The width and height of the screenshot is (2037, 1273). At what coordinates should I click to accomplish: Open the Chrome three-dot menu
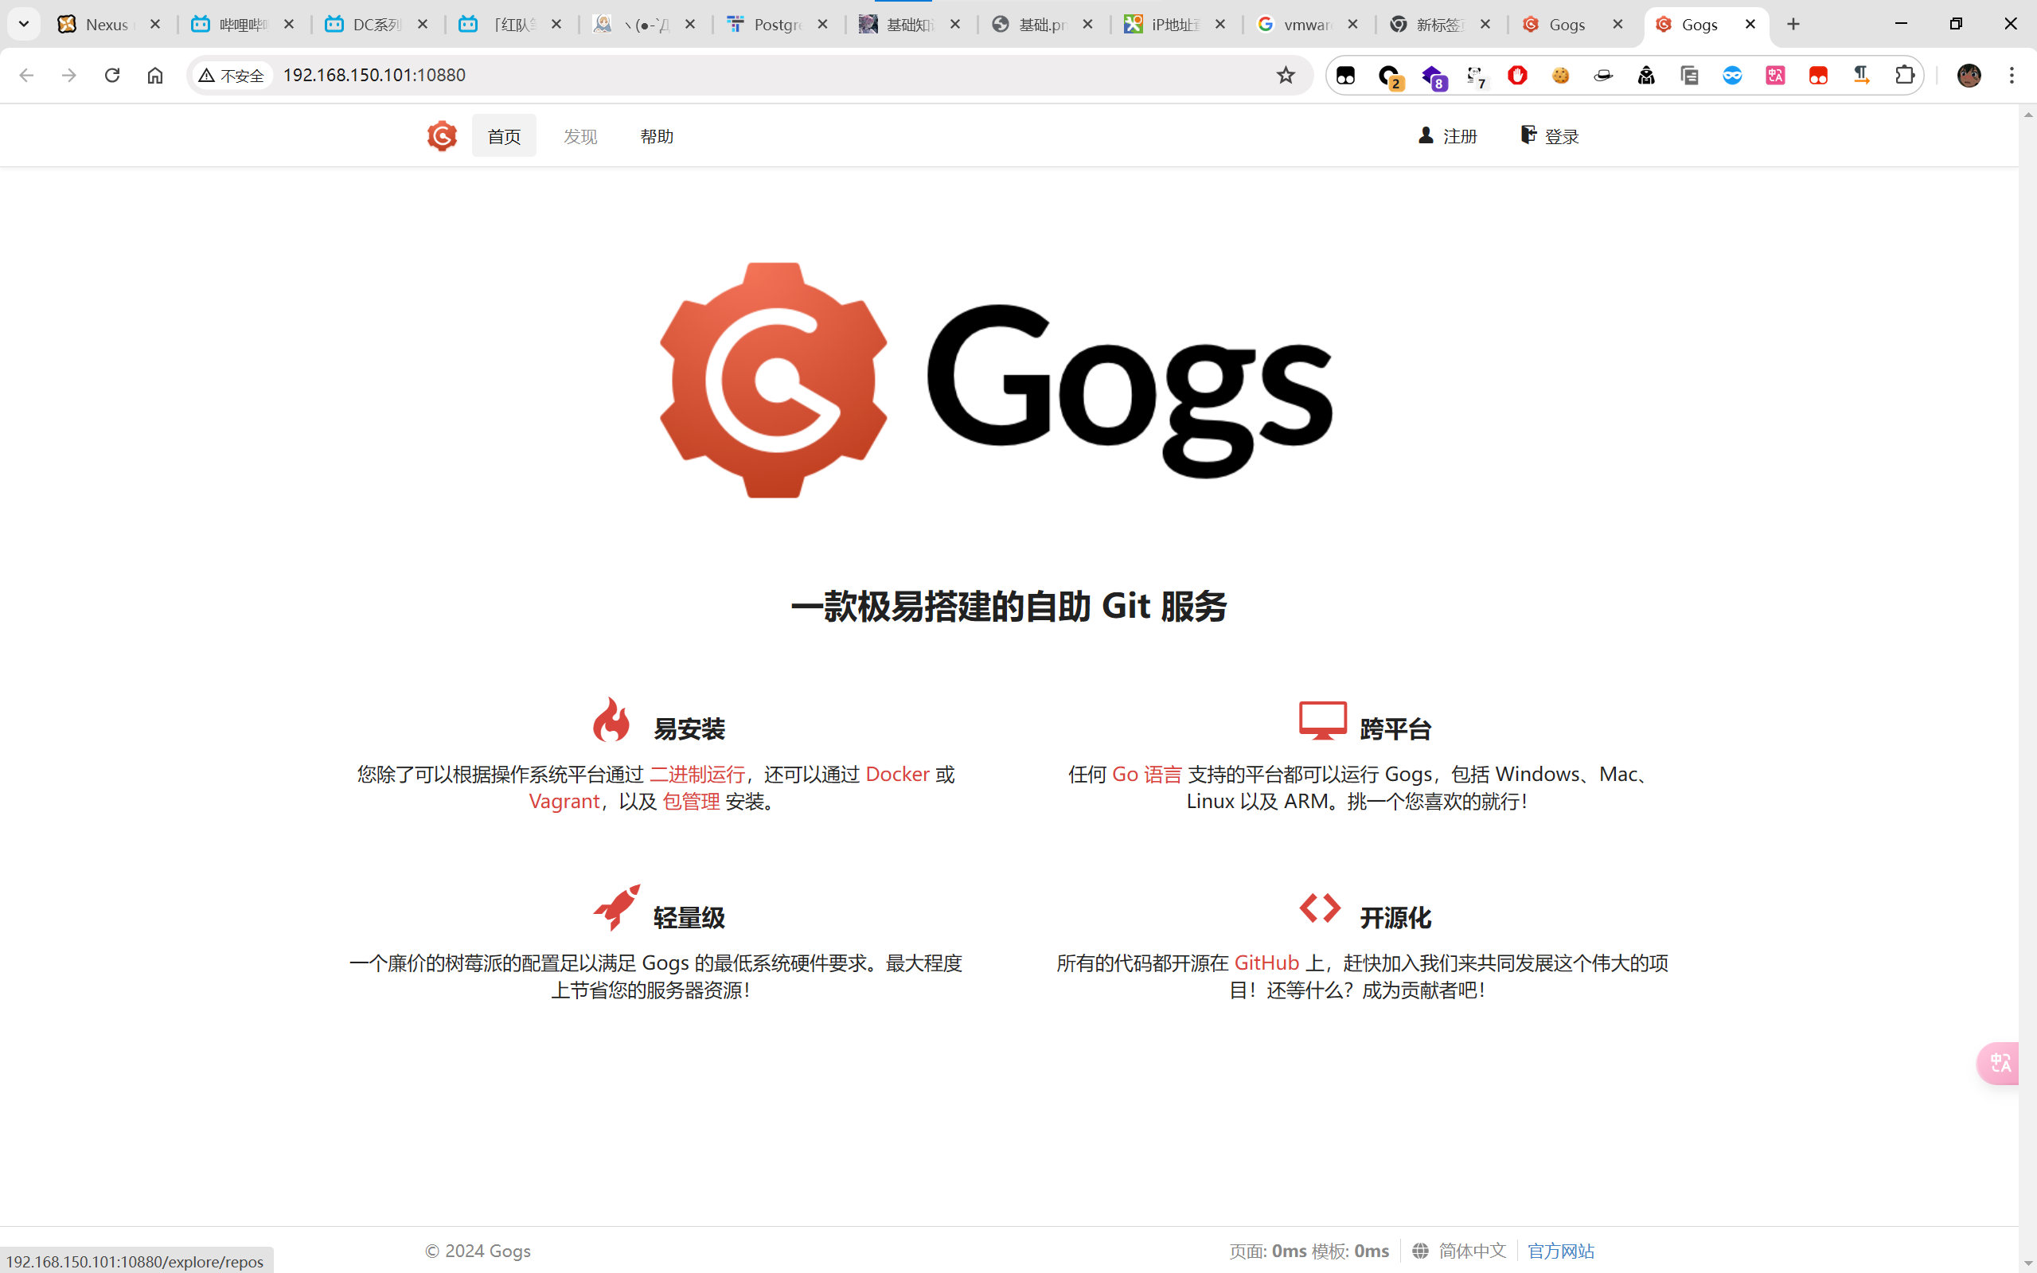coord(2012,76)
